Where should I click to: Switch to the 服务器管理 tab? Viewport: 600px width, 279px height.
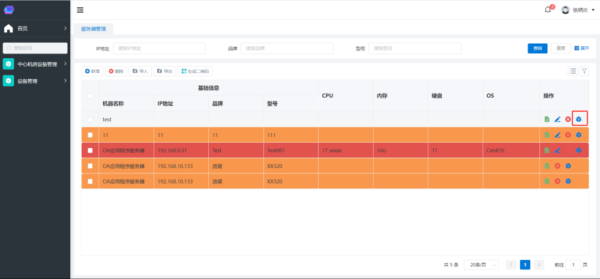[x=93, y=28]
